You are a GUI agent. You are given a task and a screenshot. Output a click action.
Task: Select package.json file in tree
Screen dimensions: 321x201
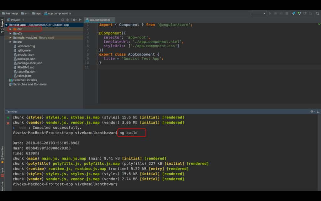tap(44, 59)
